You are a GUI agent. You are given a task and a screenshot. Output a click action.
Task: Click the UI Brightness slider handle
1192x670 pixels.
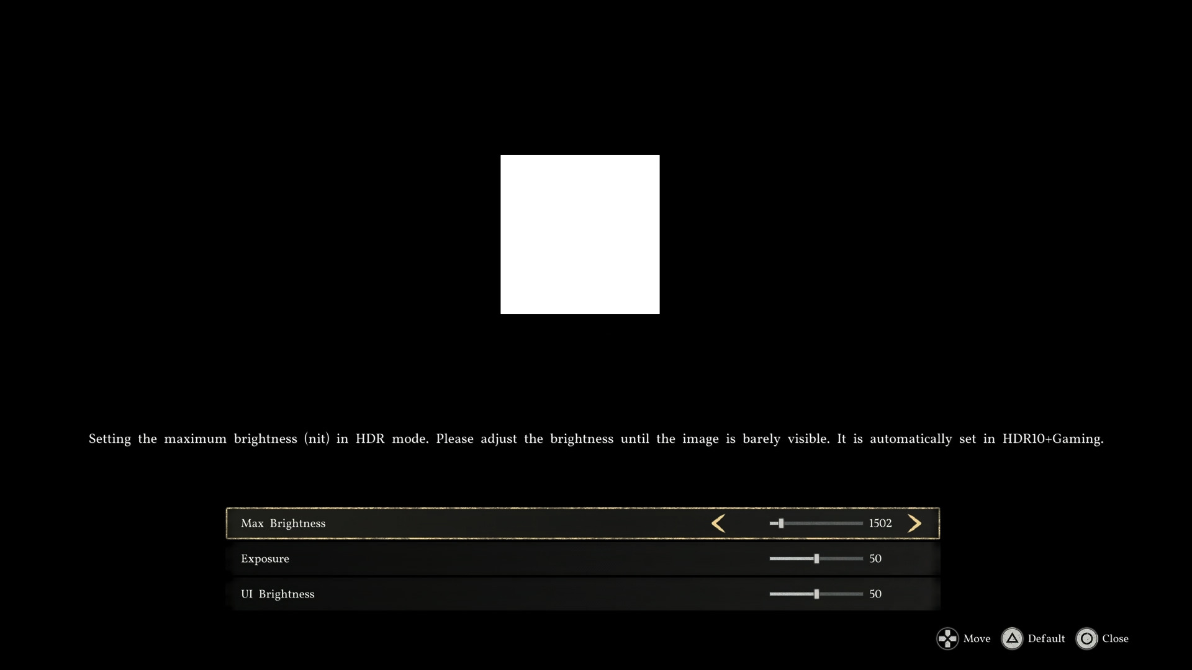click(816, 594)
